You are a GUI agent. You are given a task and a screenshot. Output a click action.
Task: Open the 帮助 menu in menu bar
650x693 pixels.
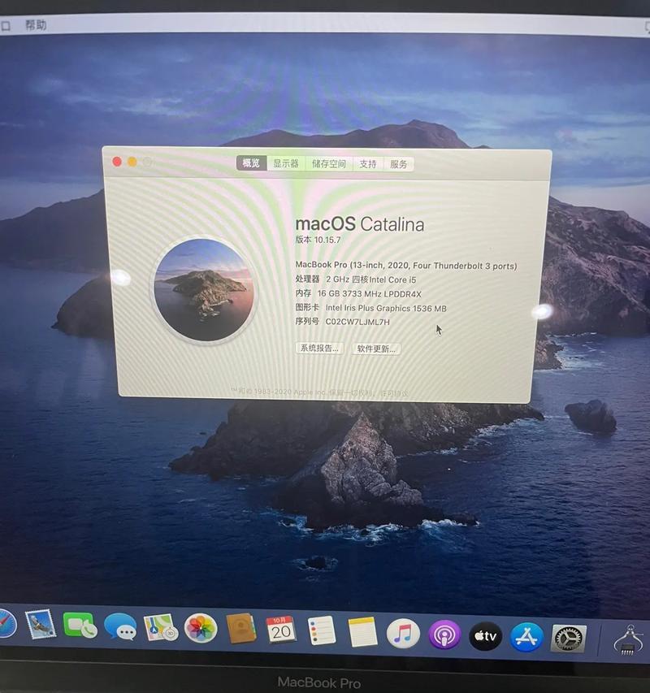pyautogui.click(x=36, y=24)
